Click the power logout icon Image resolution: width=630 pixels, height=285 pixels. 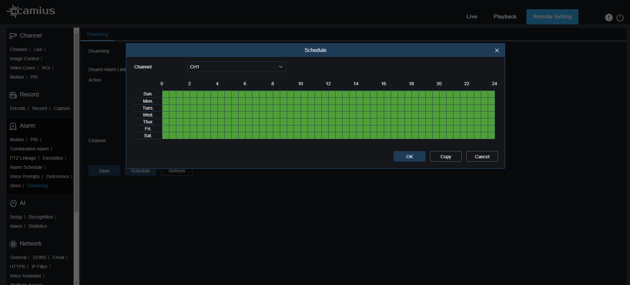click(x=620, y=17)
